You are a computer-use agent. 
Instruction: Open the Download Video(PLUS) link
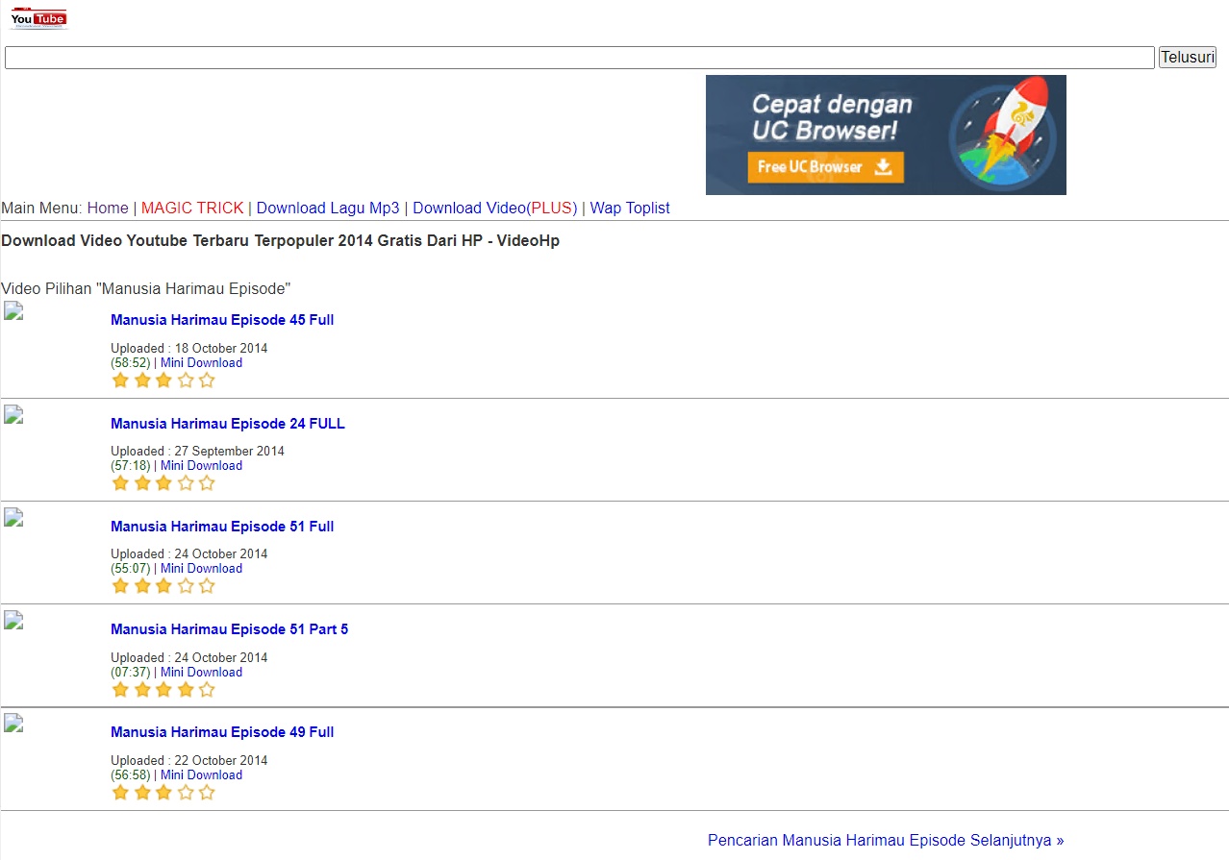click(x=494, y=208)
